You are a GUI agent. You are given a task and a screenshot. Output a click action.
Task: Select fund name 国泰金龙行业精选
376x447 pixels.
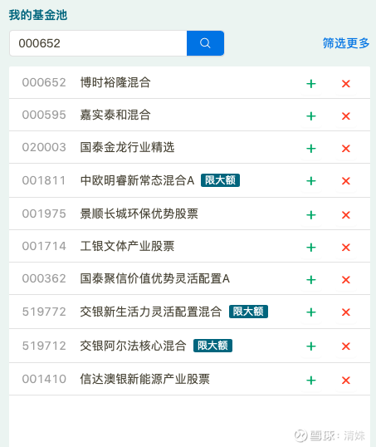point(127,147)
